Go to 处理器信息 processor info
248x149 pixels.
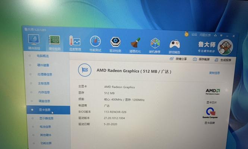pyautogui.click(x=45, y=74)
